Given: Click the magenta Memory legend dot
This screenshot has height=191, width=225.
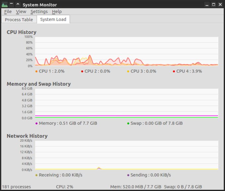Looking at the screenshot, I should 36,123.
